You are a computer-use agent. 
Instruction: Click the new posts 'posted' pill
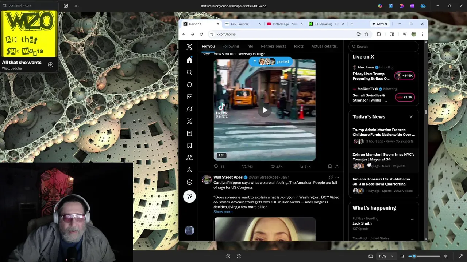click(x=271, y=62)
